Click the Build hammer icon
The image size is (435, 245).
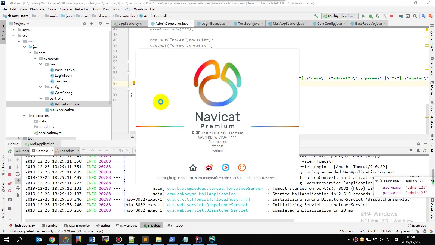316,16
